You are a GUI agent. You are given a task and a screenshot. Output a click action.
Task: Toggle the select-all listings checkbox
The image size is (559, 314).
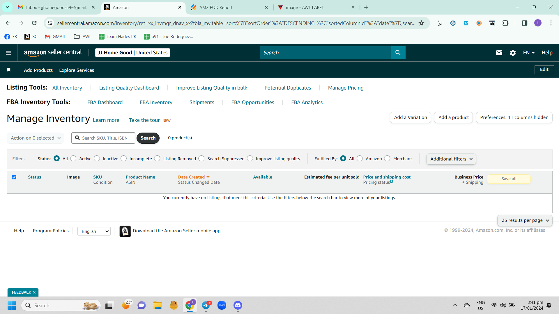[x=14, y=177]
